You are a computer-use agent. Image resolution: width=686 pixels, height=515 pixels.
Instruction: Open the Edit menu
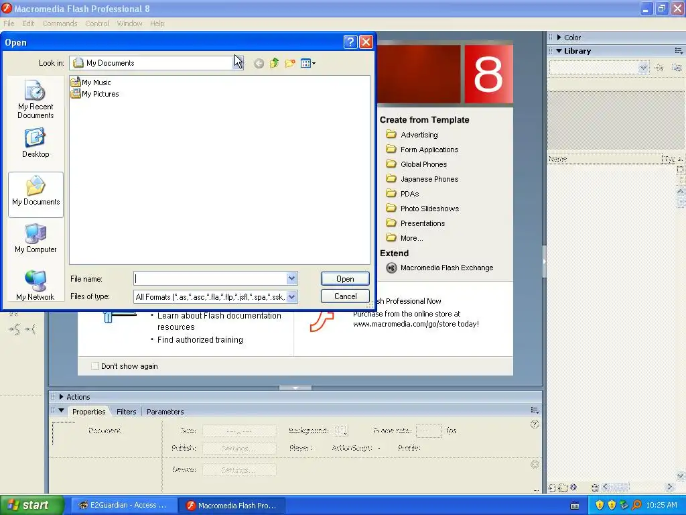(28, 23)
